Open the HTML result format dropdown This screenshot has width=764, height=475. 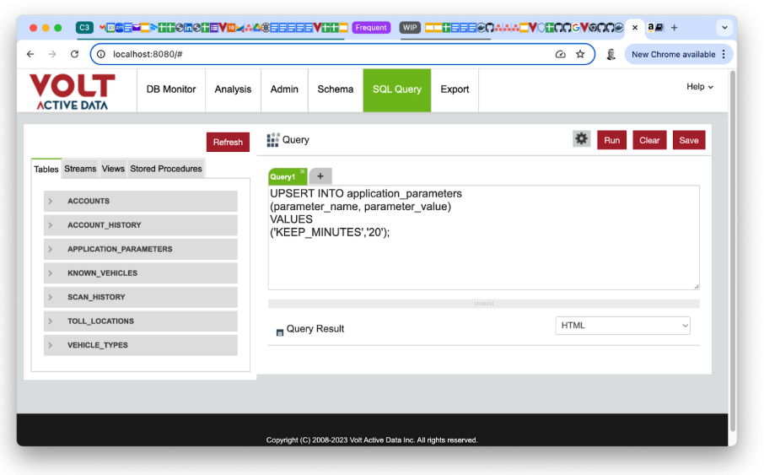pyautogui.click(x=622, y=326)
